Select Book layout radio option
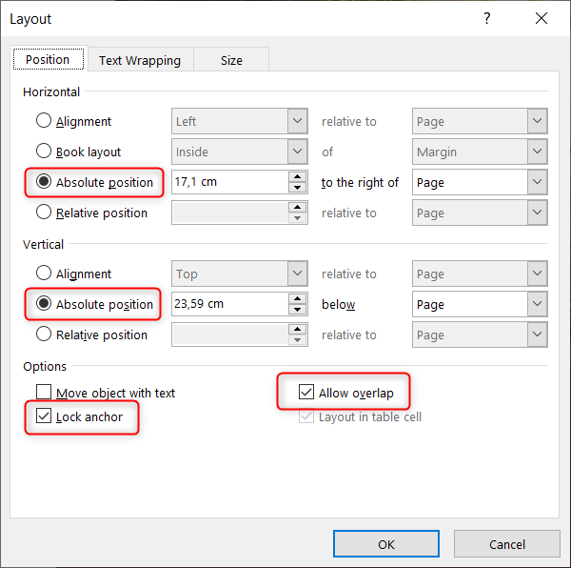571x568 pixels. pos(44,151)
